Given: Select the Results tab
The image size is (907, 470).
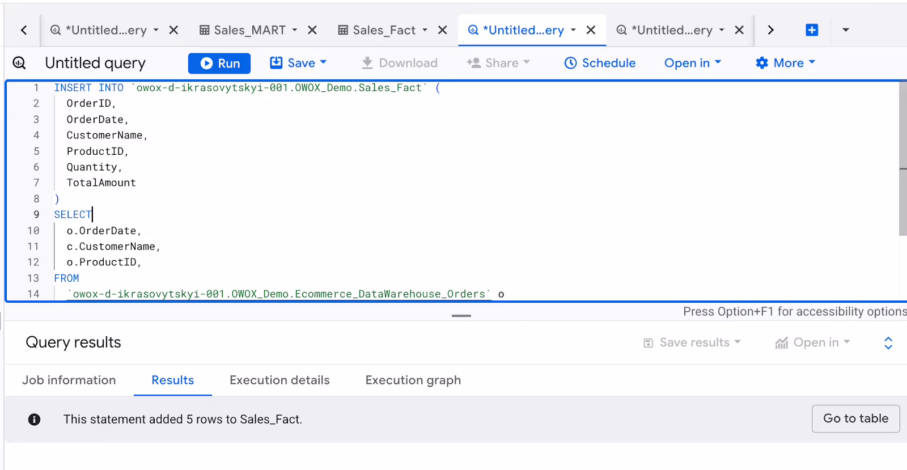Looking at the screenshot, I should tap(173, 380).
